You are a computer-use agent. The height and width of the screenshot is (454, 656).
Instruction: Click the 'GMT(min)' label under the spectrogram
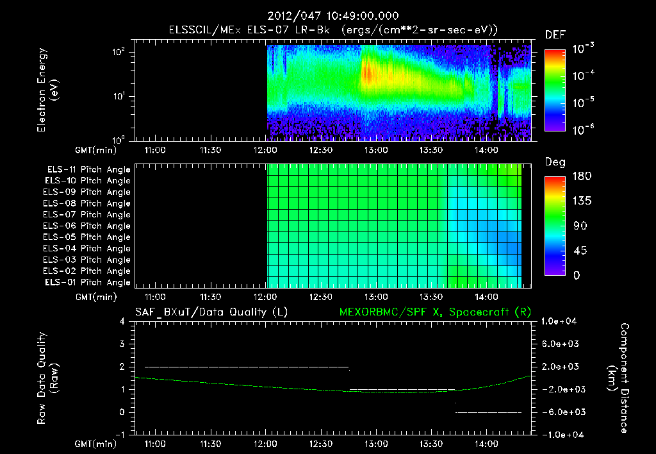click(96, 150)
